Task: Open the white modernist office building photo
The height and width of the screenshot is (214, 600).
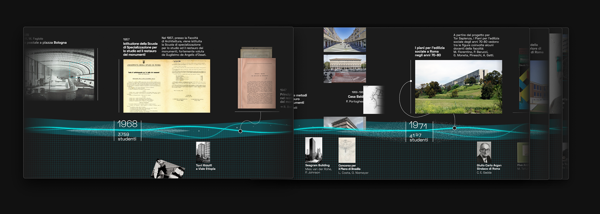Action: click(x=345, y=69)
